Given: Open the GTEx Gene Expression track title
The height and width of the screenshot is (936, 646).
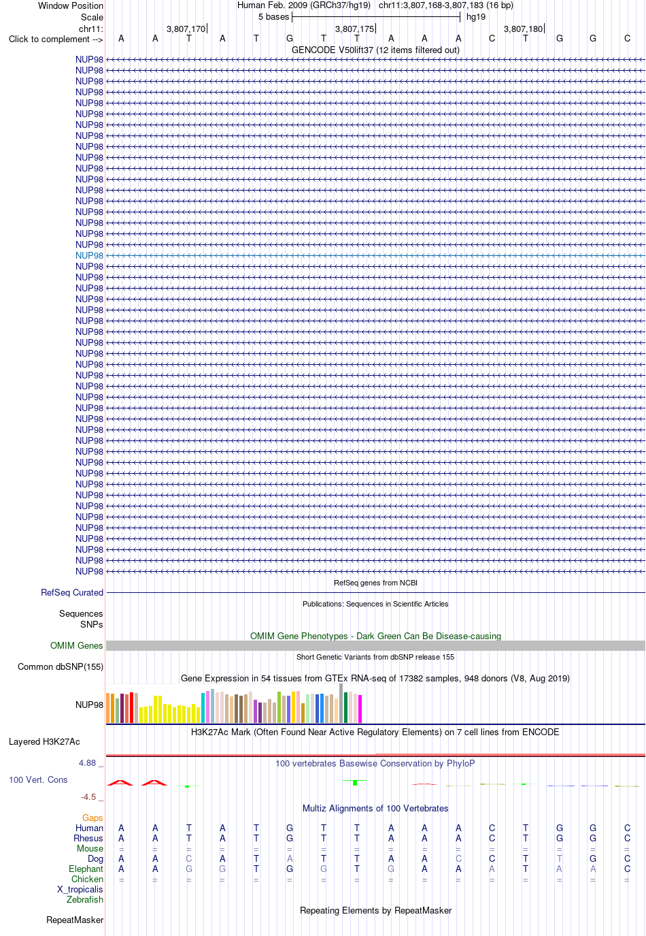Looking at the screenshot, I should click(375, 678).
